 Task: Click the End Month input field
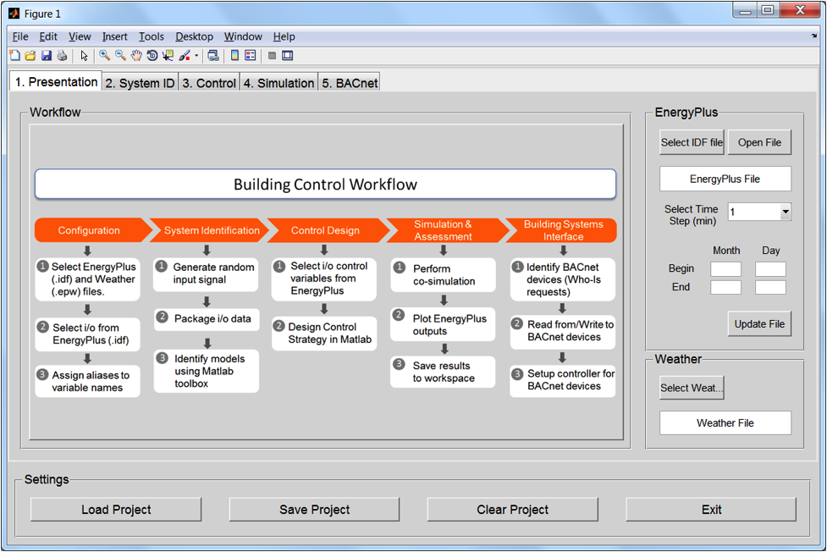coord(725,287)
